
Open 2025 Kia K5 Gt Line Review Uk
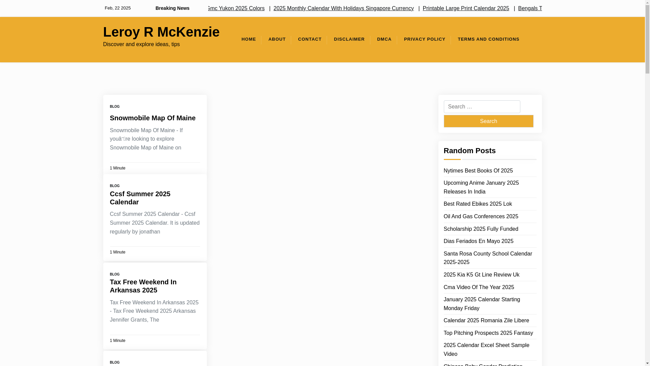[x=481, y=275]
